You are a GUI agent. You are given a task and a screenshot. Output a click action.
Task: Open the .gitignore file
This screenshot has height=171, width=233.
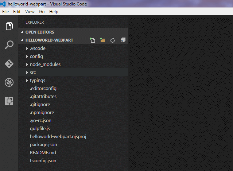pyautogui.click(x=40, y=105)
